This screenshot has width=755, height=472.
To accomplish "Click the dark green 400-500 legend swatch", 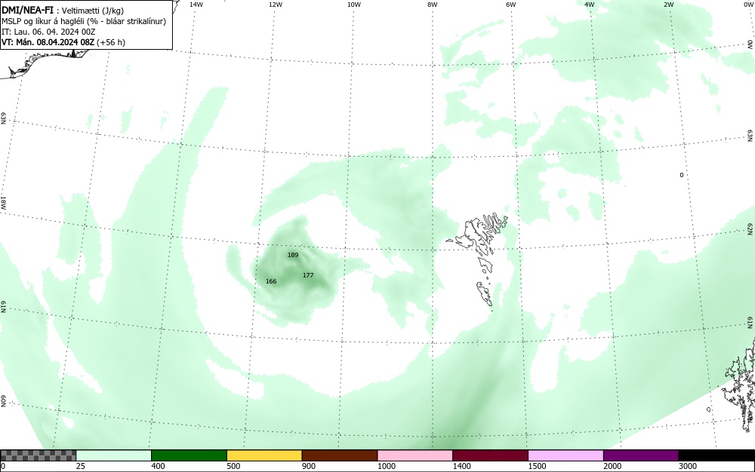I will pos(189,455).
